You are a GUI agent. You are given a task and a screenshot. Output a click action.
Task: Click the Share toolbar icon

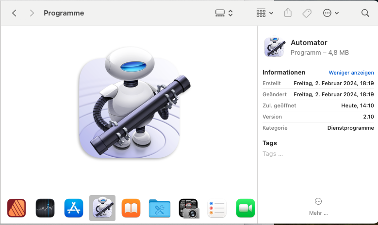[288, 13]
